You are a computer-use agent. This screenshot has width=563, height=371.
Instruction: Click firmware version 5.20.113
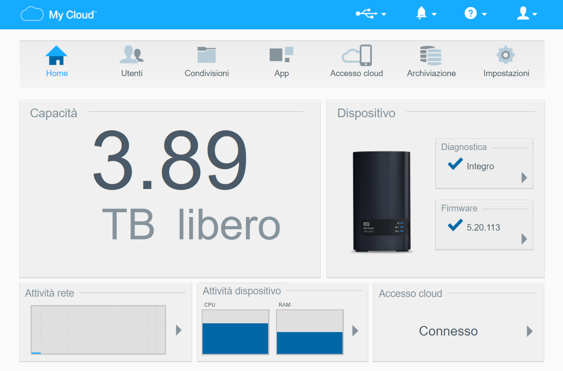[x=483, y=227]
